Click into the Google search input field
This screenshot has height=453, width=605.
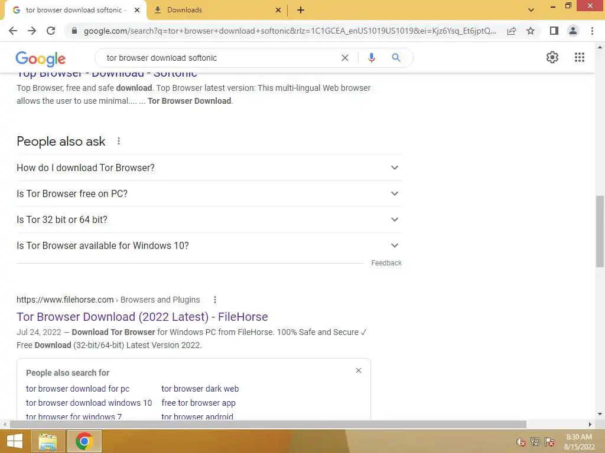(220, 58)
